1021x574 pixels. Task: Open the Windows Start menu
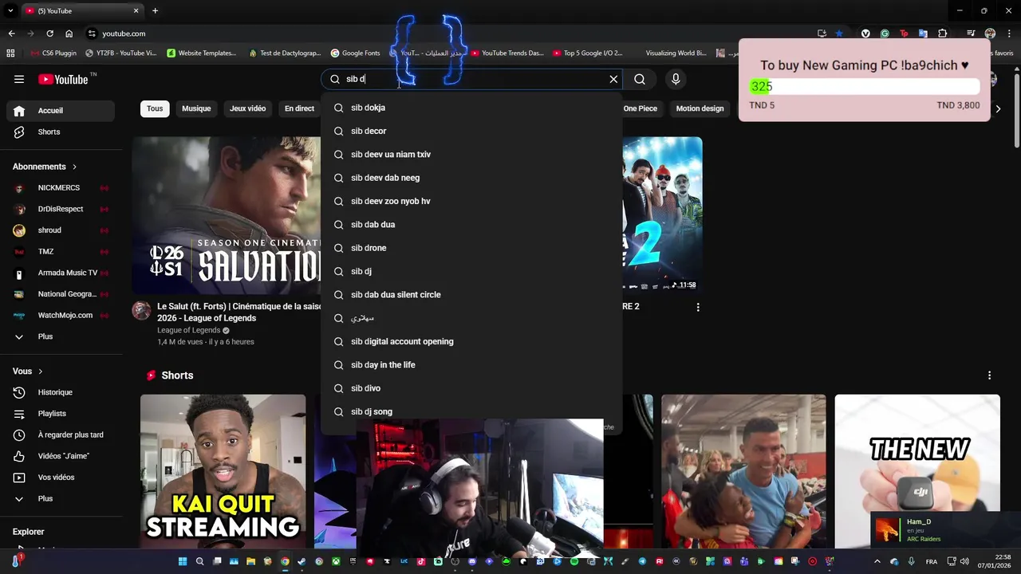[183, 561]
